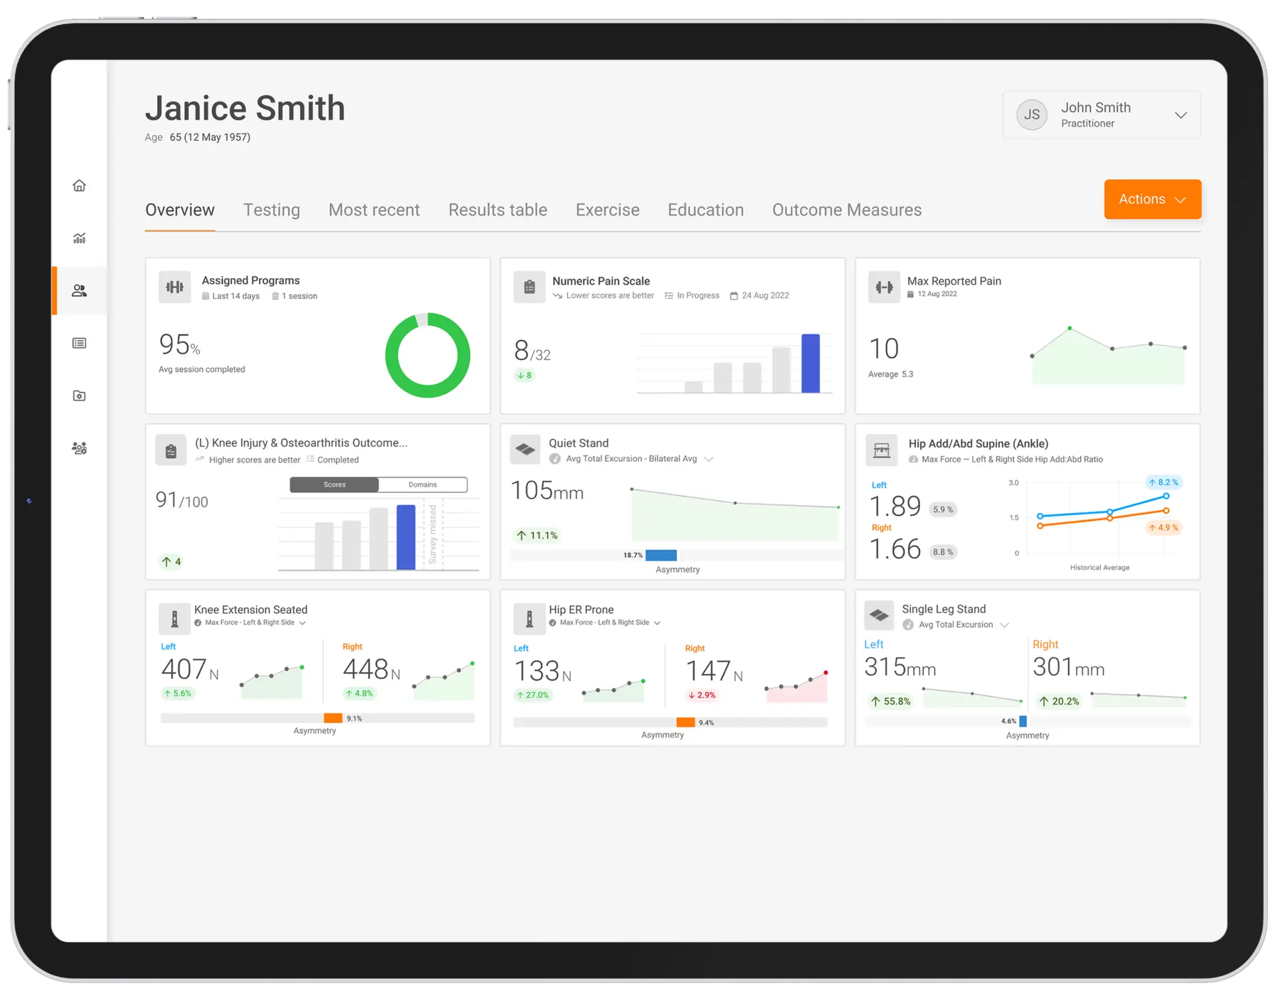Expand Max Force dropdown on Knee Extension Seated
This screenshot has width=1282, height=996.
click(302, 622)
